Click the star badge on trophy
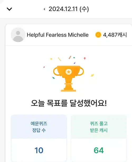132x162 pixels. click(x=69, y=72)
